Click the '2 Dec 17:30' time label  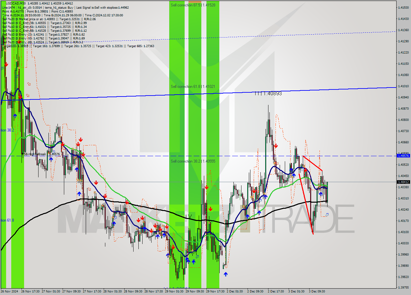(x=276, y=291)
